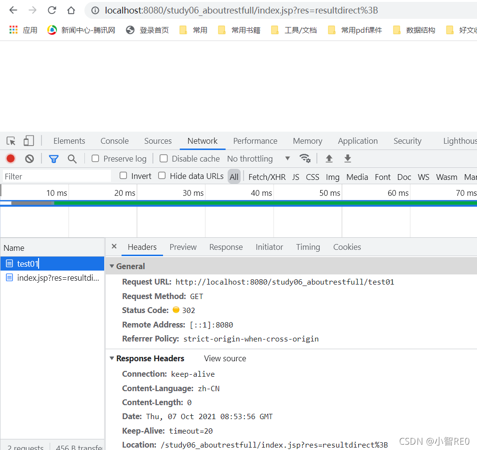The image size is (477, 450).
Task: Activate the inspect element picker icon
Action: [x=11, y=141]
